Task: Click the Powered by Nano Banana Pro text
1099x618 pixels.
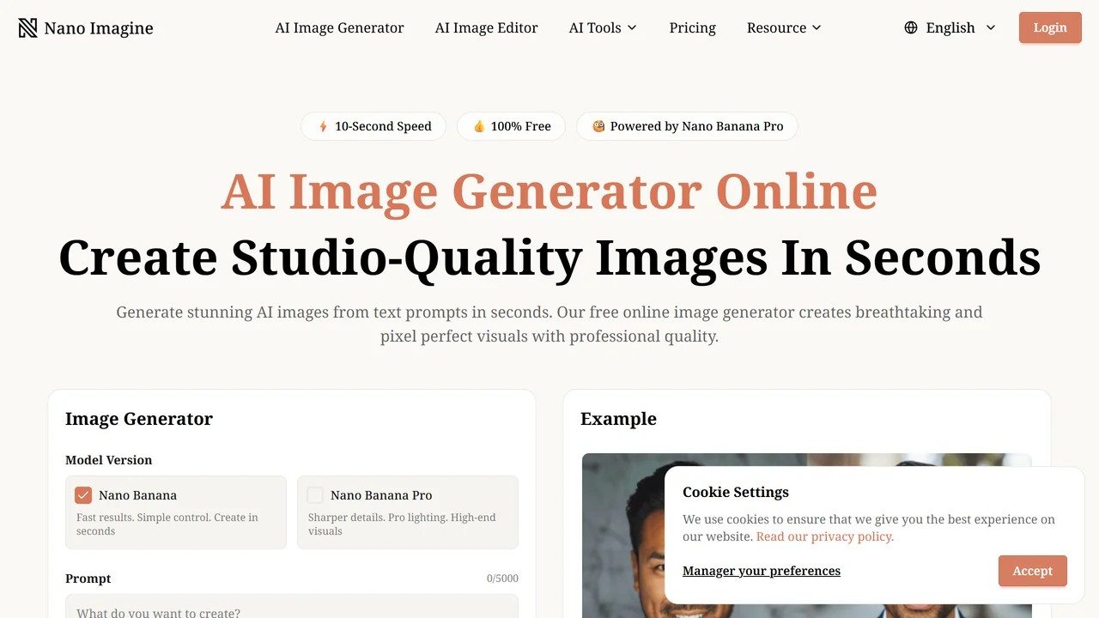Action: point(697,126)
